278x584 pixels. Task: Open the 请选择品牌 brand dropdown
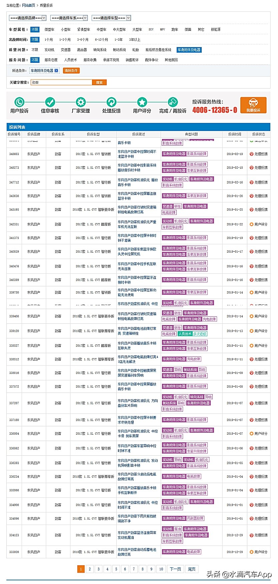click(28, 18)
